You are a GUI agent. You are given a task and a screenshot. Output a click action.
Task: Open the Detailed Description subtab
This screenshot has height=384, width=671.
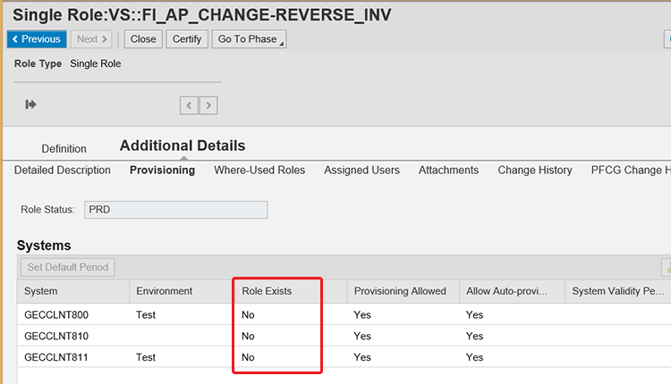click(x=63, y=171)
